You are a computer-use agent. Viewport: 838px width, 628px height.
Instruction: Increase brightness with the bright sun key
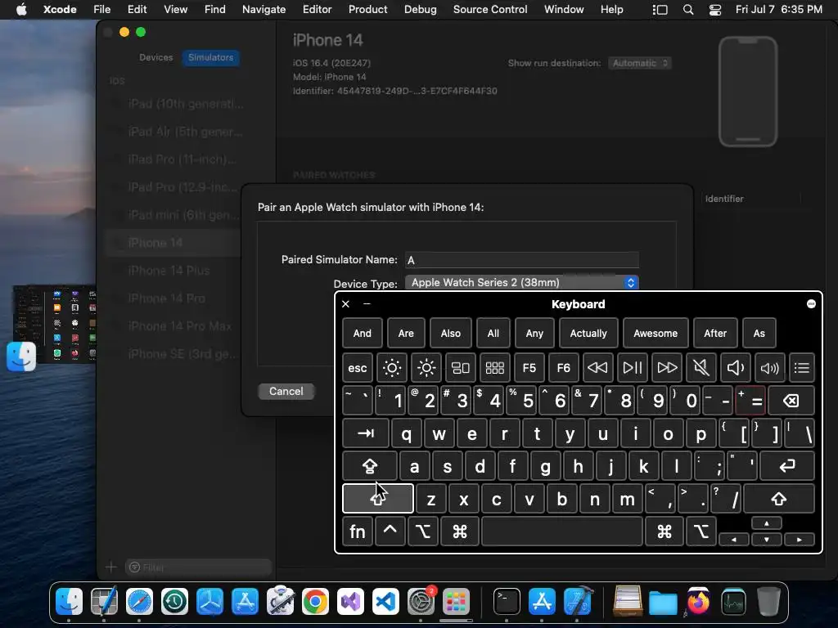426,368
